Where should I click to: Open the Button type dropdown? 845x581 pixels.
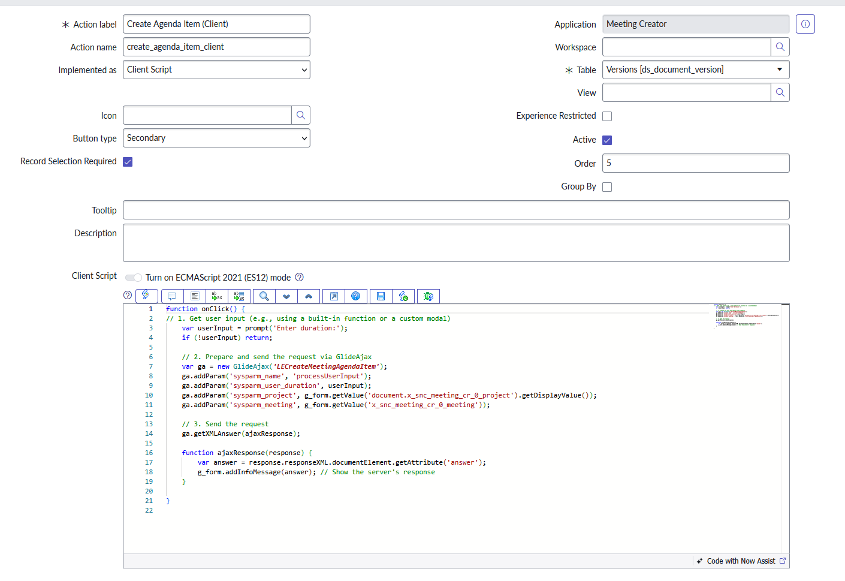pos(216,138)
